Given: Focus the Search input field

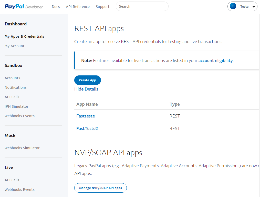Looking at the screenshot, I should [142, 6].
